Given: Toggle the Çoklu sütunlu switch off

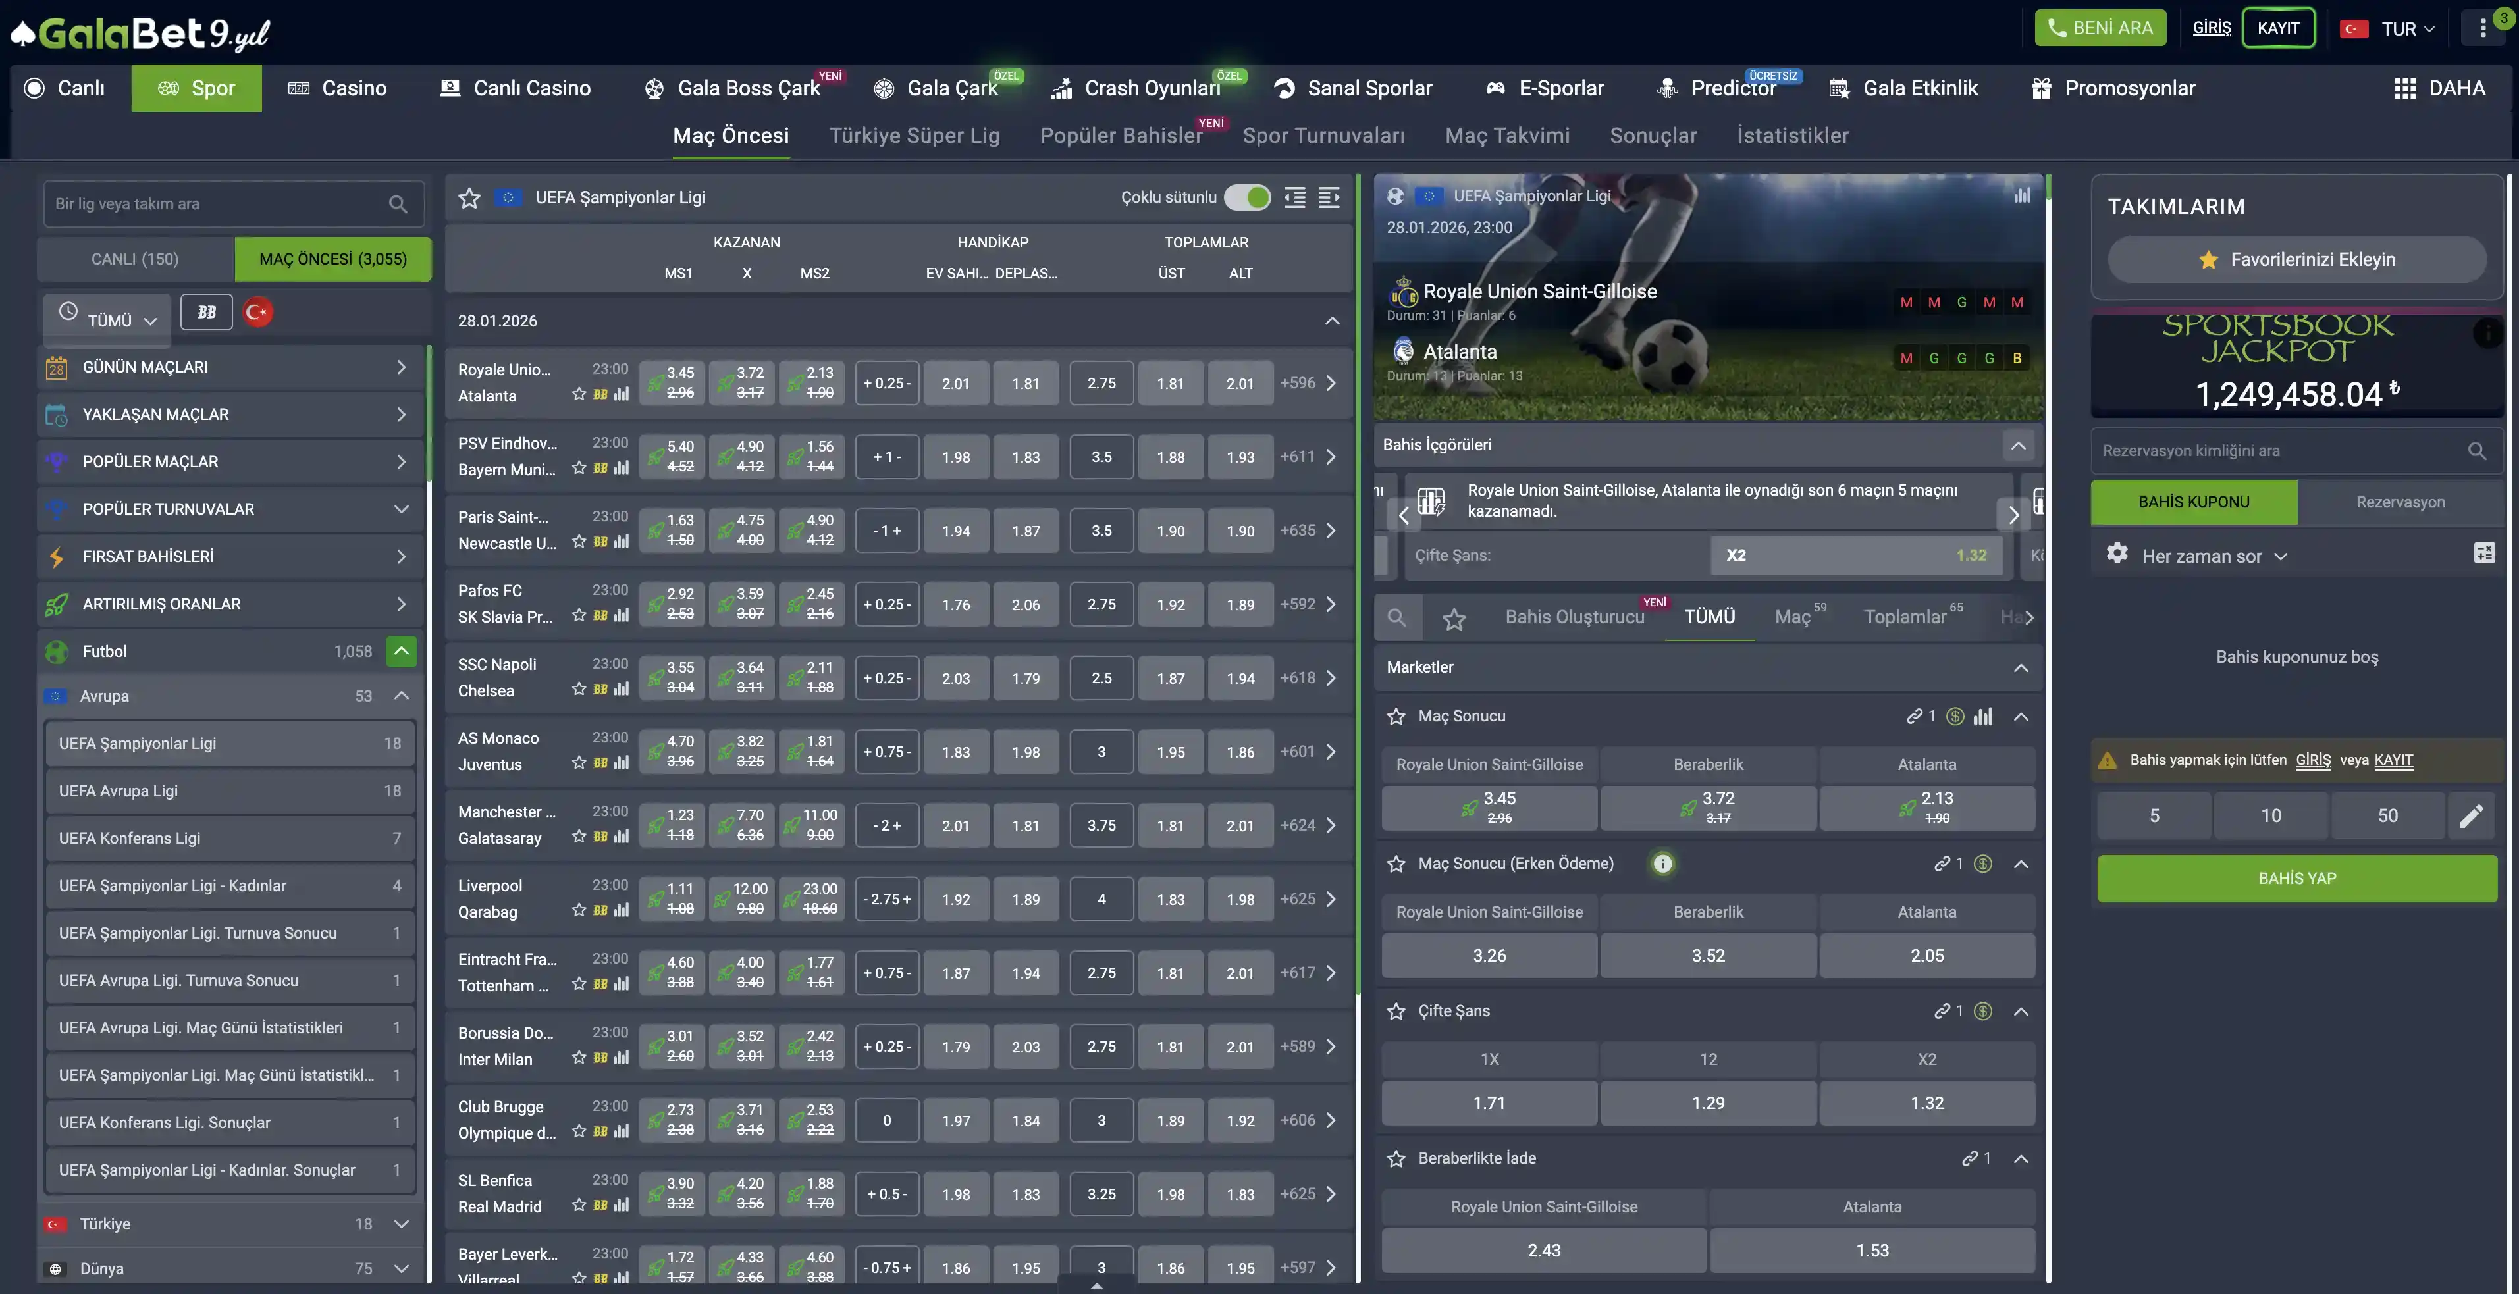Looking at the screenshot, I should 1247,197.
